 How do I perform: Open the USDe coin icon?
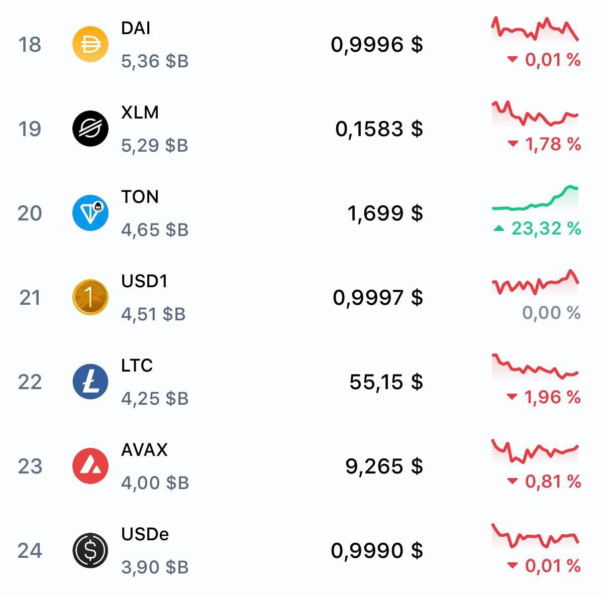coord(90,550)
